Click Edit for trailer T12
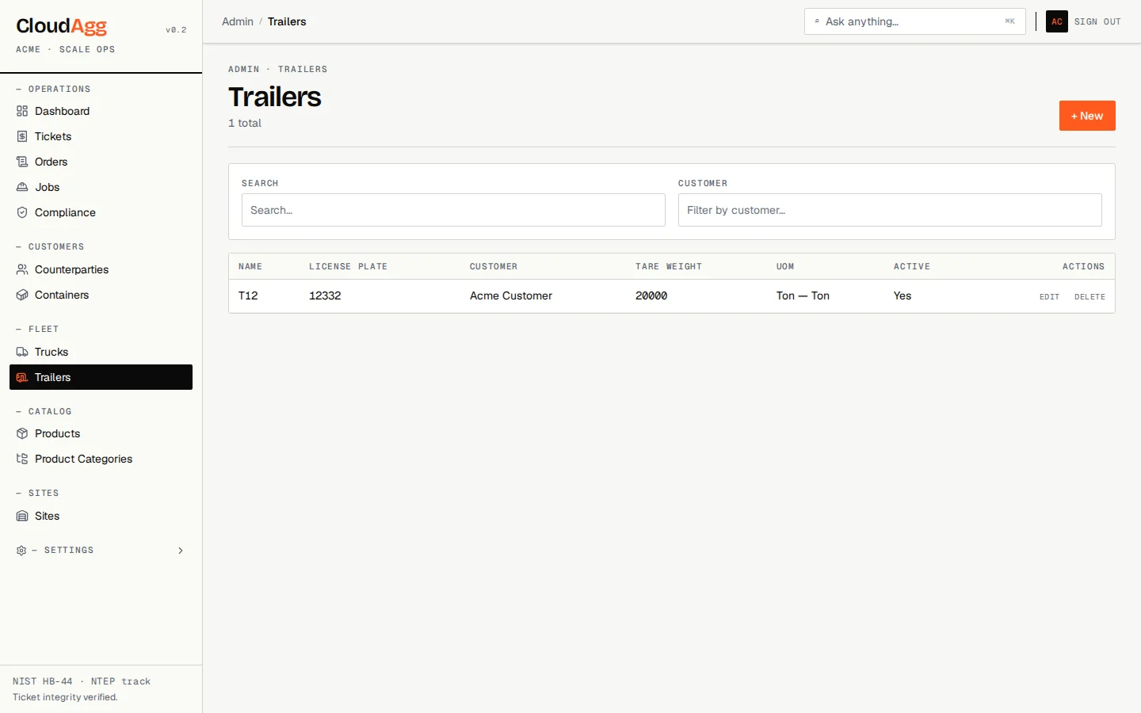Viewport: 1141px width, 713px height. pyautogui.click(x=1049, y=296)
